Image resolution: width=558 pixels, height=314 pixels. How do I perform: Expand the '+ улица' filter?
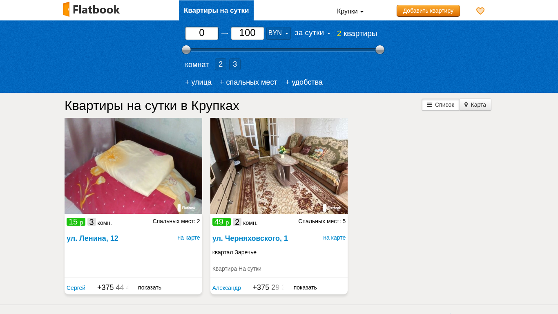point(198,82)
